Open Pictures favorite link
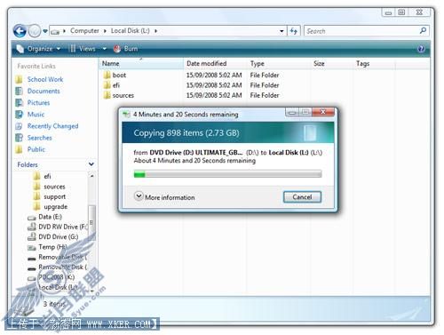Screen dimensions: 444x335 point(38,103)
